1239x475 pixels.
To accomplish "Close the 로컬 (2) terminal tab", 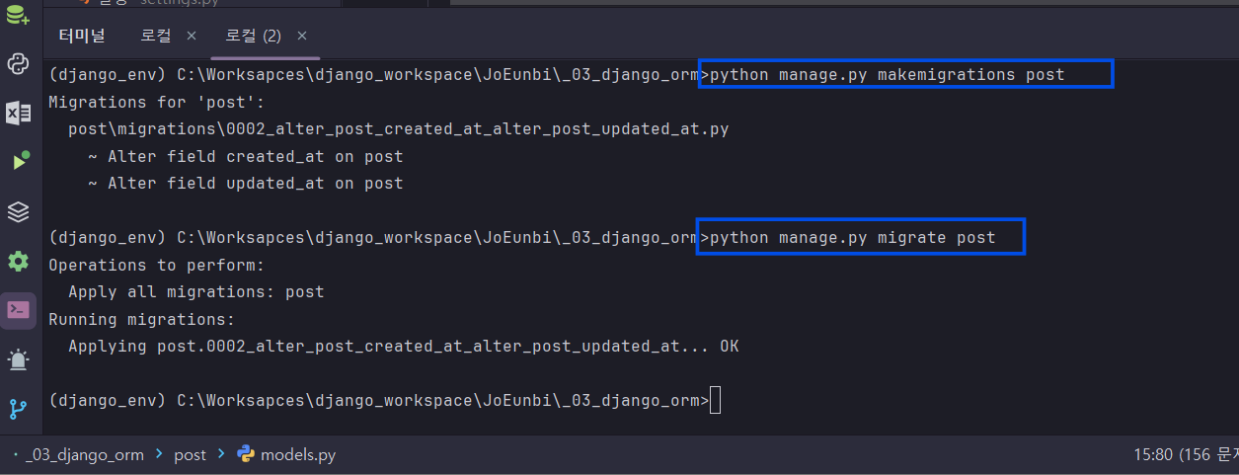I will point(302,36).
